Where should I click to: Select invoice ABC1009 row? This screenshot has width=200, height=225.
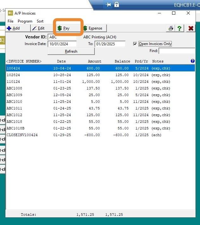coord(100,95)
